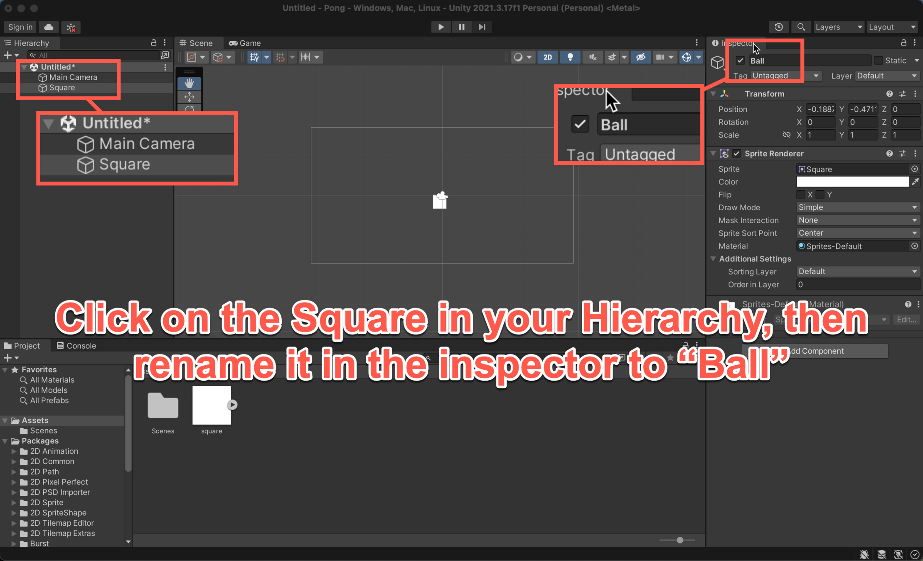Image resolution: width=923 pixels, height=561 pixels.
Task: Disable the Sprite Renderer component checkbox
Action: (x=736, y=154)
